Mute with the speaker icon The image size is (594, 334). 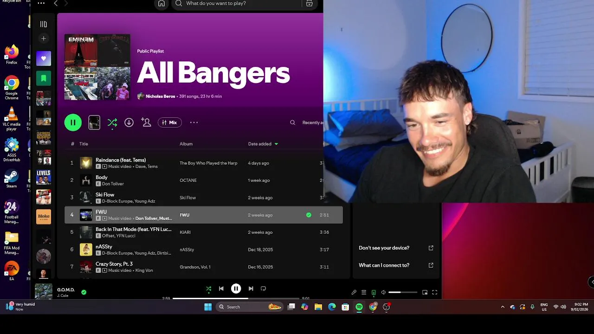tap(384, 292)
